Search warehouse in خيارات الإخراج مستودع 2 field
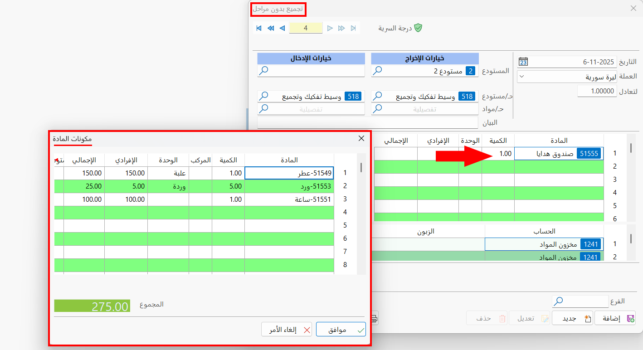This screenshot has height=350, width=643. (377, 71)
